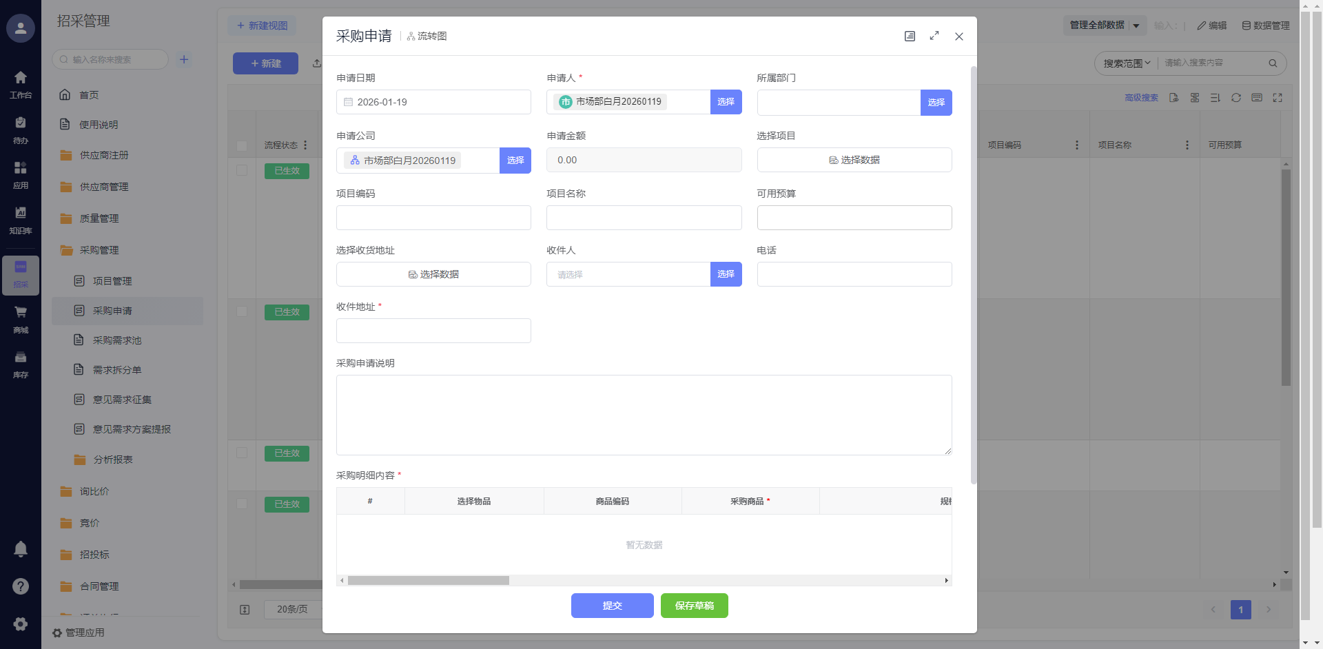This screenshot has height=649, width=1323.
Task: Check the second 已生效 row checkbox
Action: tap(242, 311)
